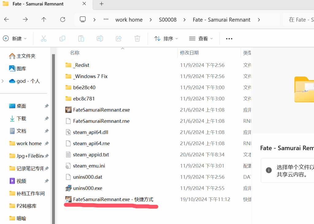The width and height of the screenshot is (314, 224).
Task: Click the Delete trash can icon
Action: pyautogui.click(x=137, y=39)
